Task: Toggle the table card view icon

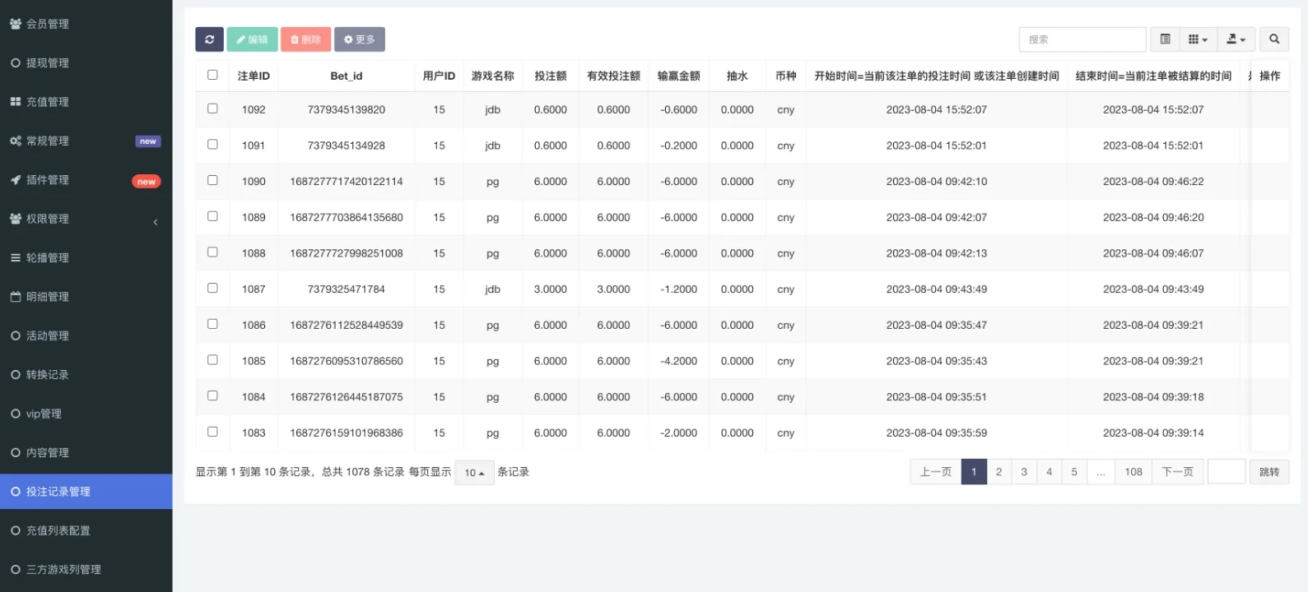Action: point(1165,39)
